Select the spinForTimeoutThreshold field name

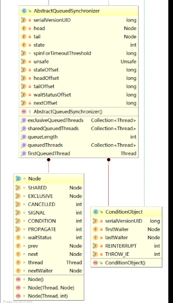pos(62,53)
